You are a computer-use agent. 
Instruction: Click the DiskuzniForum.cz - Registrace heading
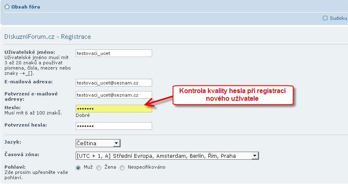47,37
